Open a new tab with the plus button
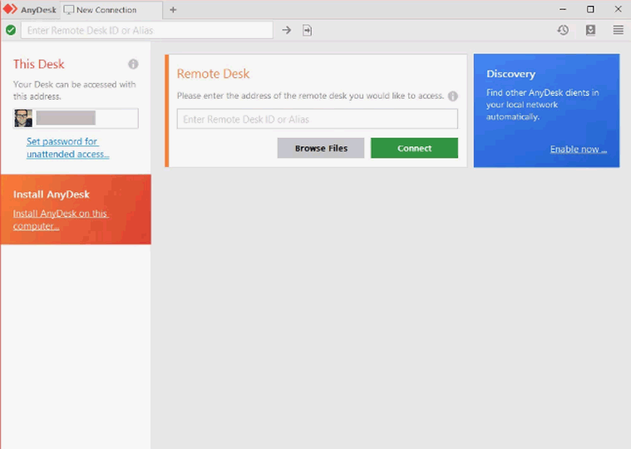The height and width of the screenshot is (449, 631). 173,10
